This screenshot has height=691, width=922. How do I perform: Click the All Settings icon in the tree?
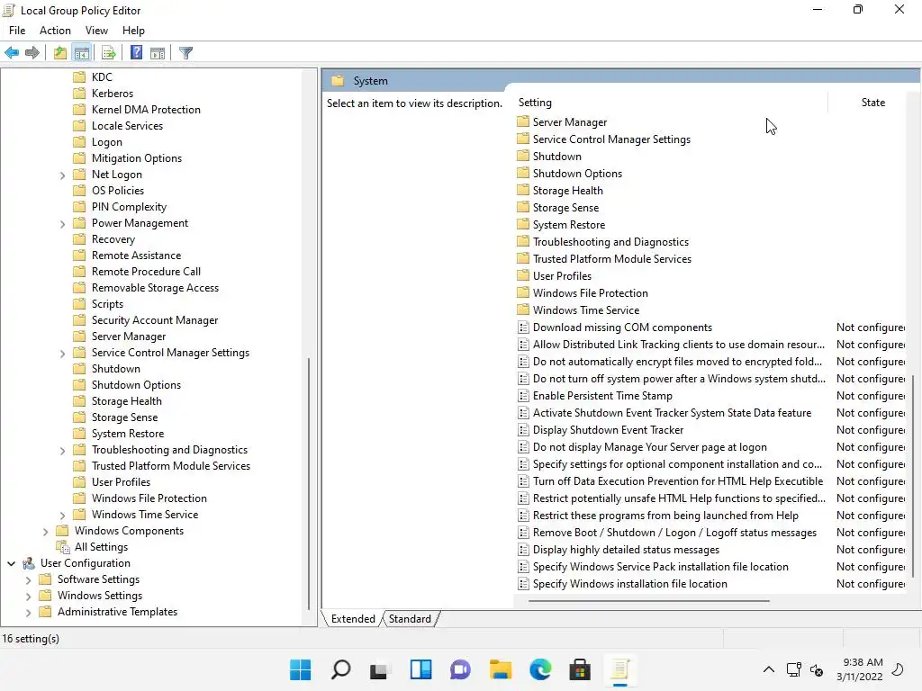[63, 547]
